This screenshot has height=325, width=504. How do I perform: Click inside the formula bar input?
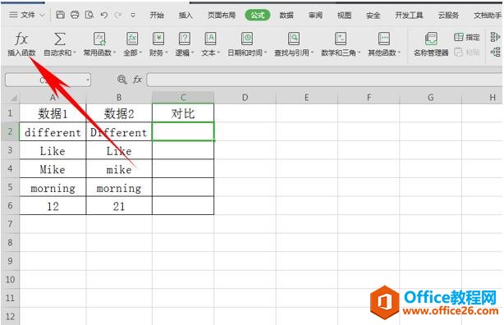324,80
